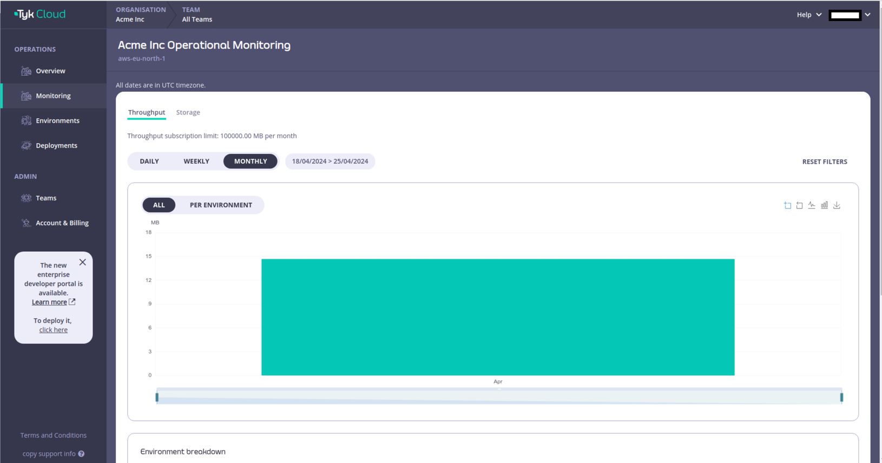Toggle chart to PER ENVIRONMENT view
This screenshot has width=882, height=463.
[221, 205]
